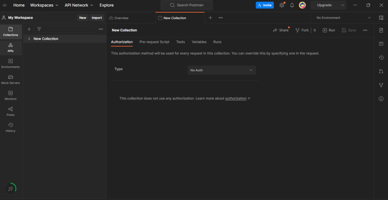
Task: Follow the authorization learn more link
Action: click(x=236, y=98)
